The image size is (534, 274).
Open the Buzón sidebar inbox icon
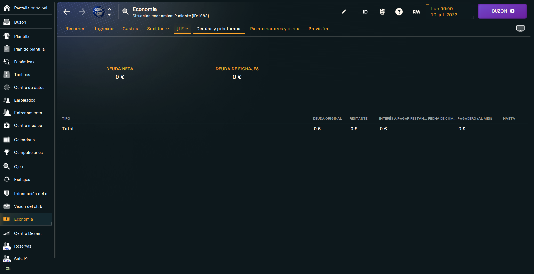point(7,22)
